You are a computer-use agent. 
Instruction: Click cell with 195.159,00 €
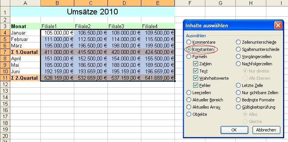click(124, 71)
